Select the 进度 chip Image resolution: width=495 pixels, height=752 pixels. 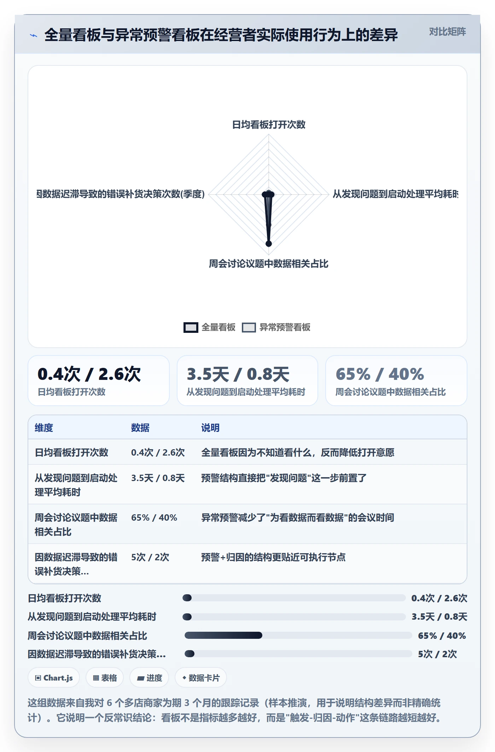coord(149,678)
